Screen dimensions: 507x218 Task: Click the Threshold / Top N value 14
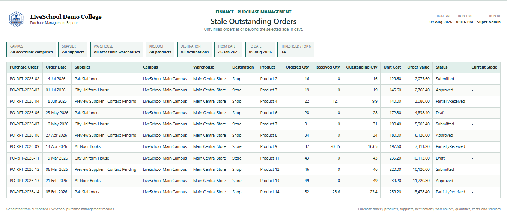click(x=283, y=52)
